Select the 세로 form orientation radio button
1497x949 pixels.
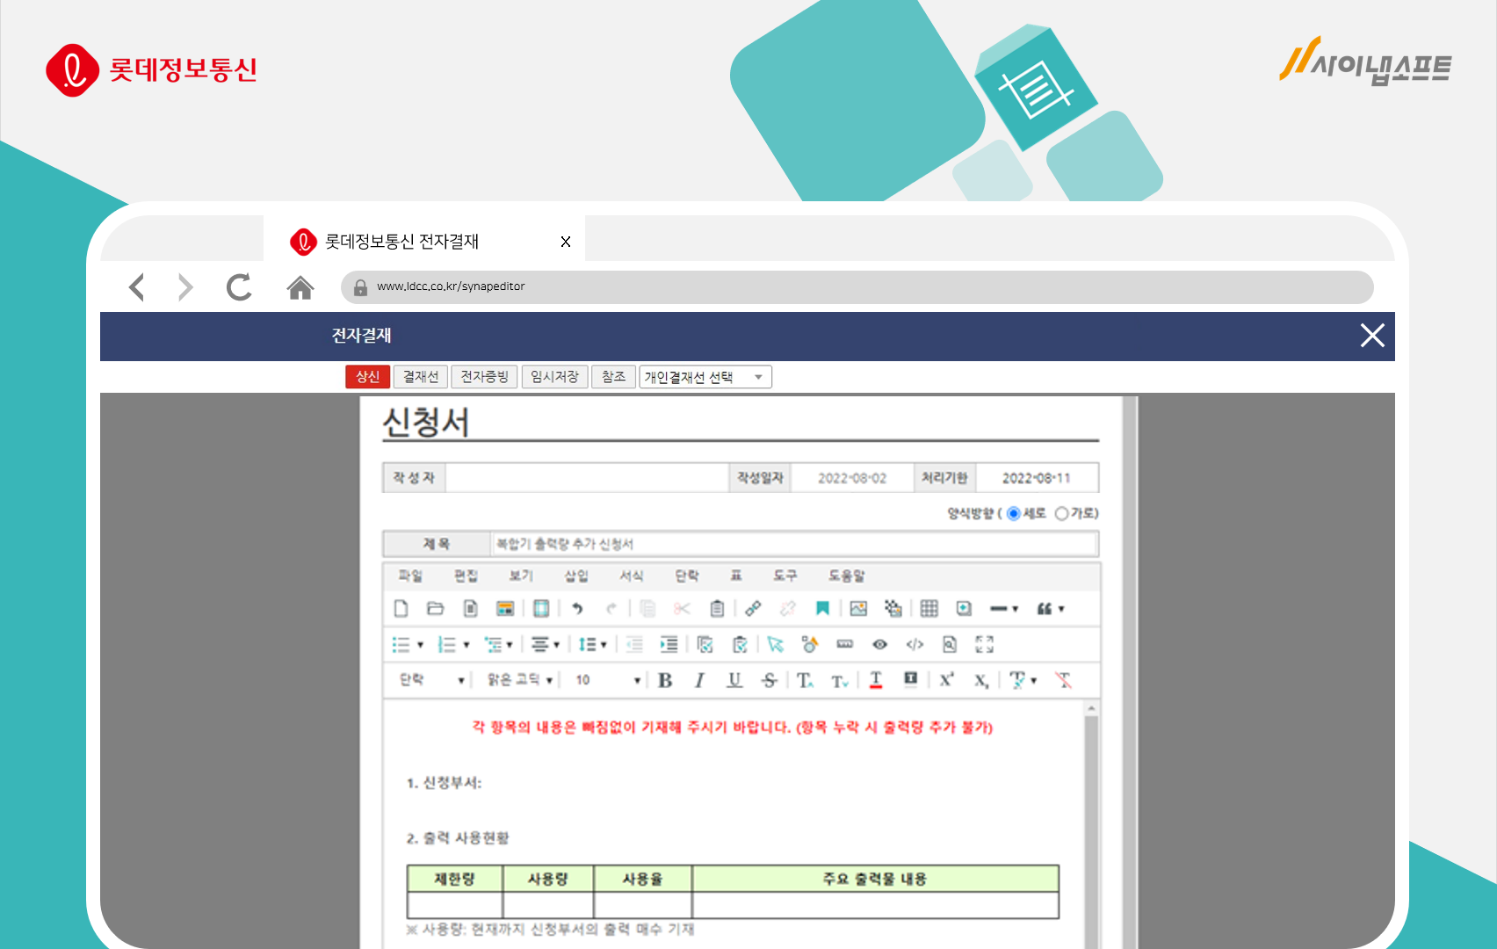click(1014, 513)
